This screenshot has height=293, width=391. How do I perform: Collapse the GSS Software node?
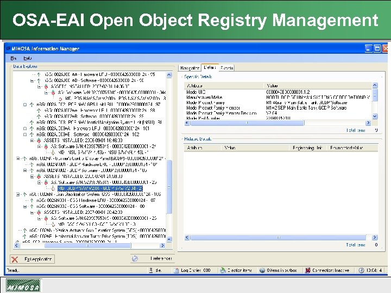tap(25, 206)
